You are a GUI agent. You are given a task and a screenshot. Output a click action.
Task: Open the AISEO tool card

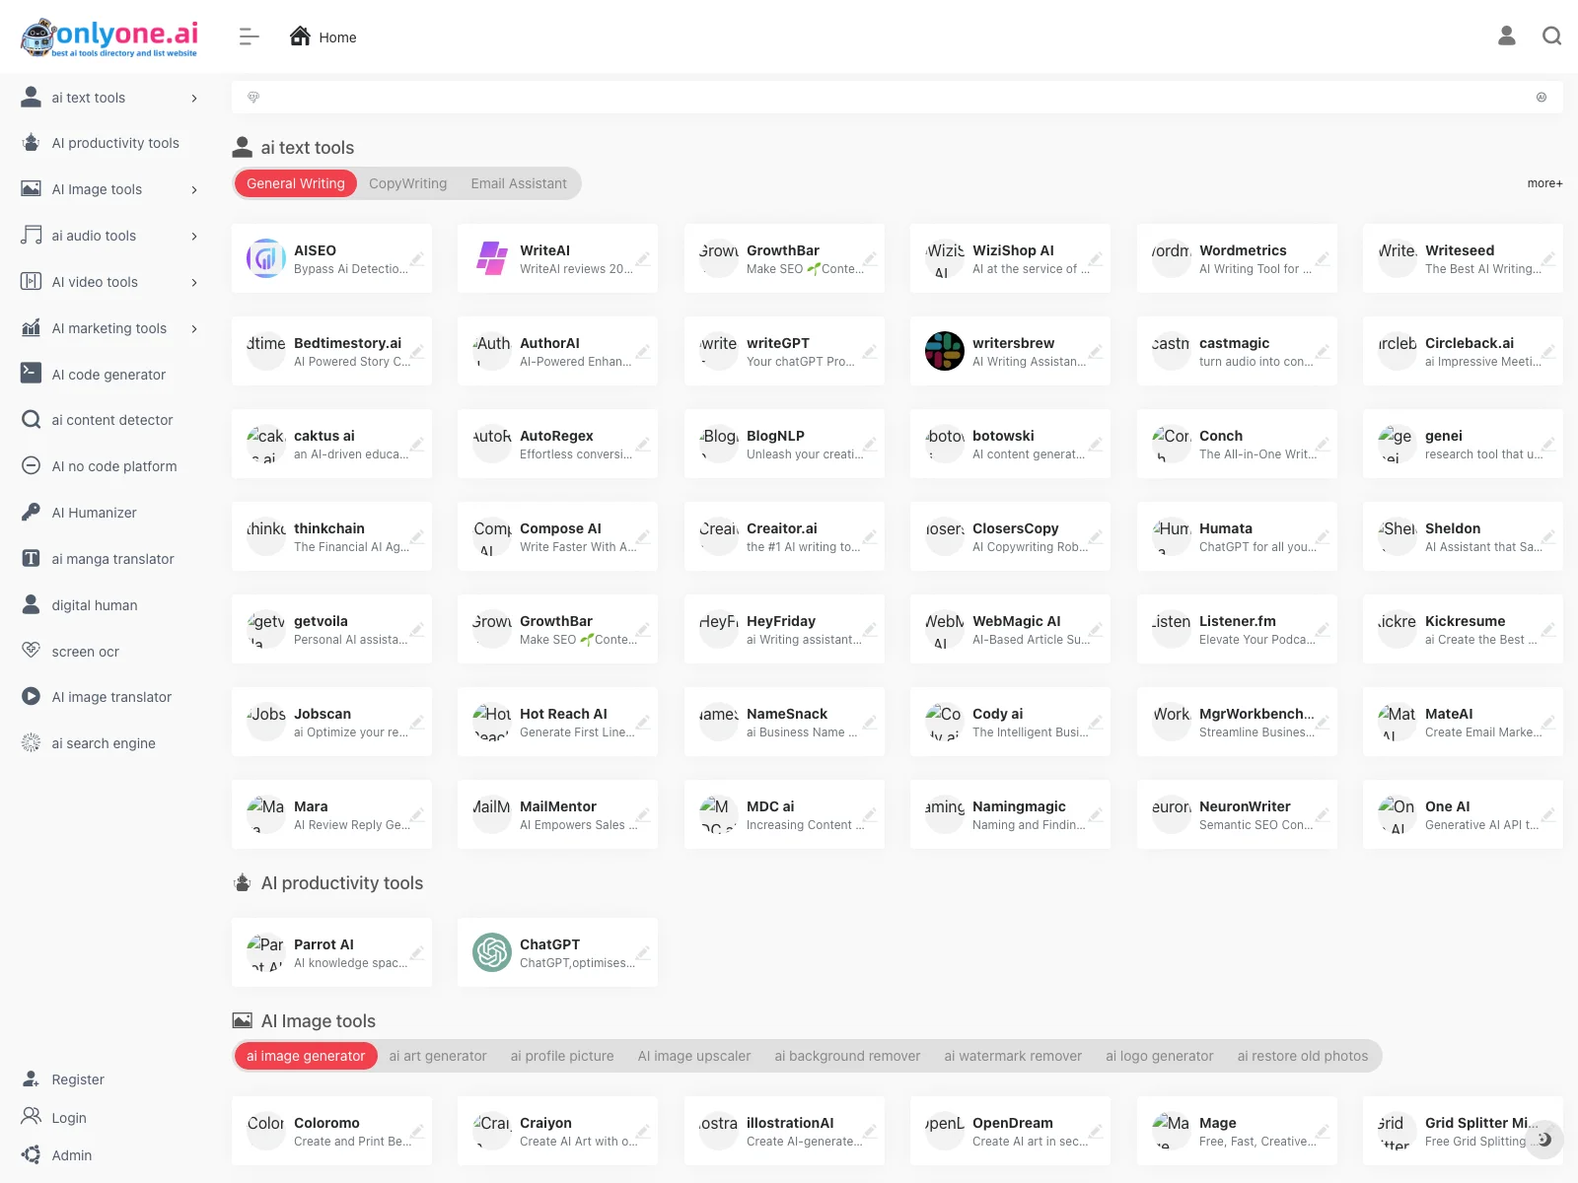(331, 258)
